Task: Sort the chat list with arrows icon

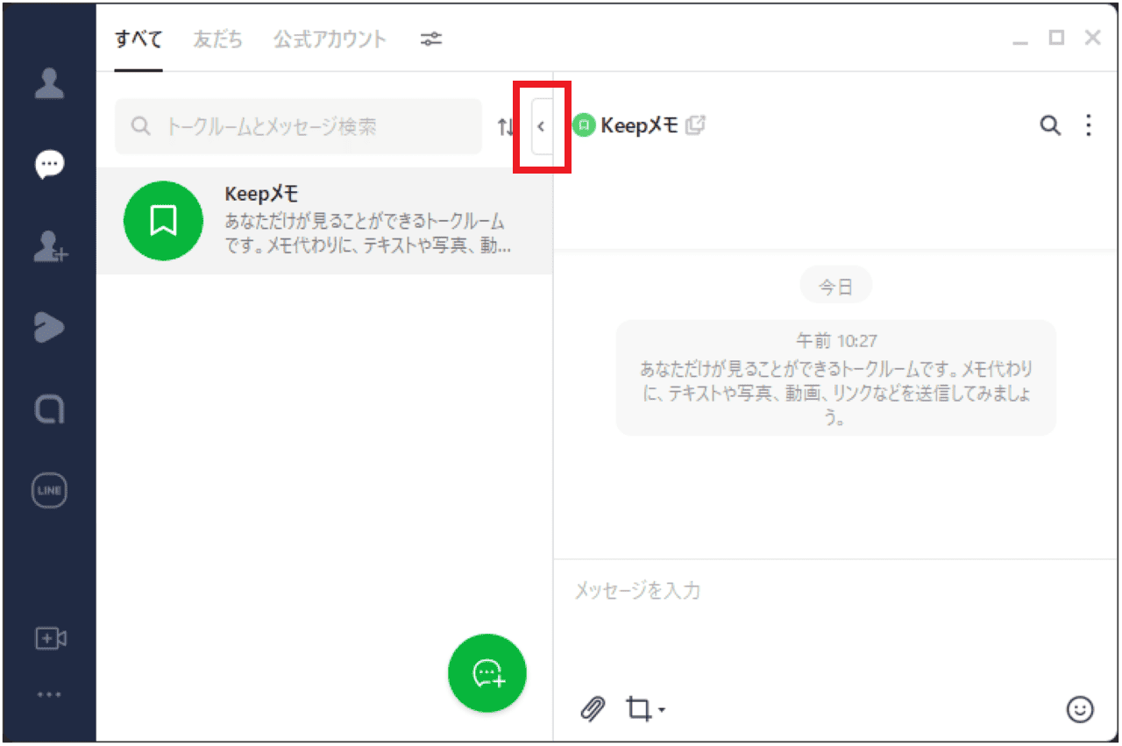Action: [505, 126]
